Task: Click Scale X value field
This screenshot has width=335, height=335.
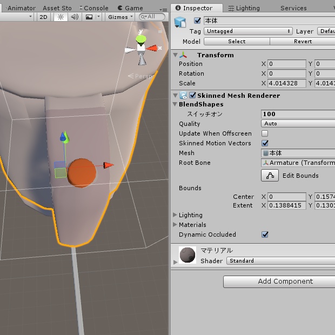Action: [x=287, y=83]
